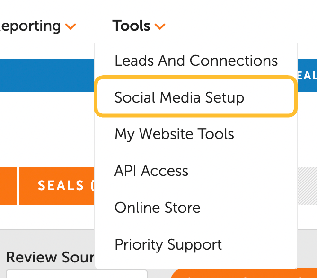The width and height of the screenshot is (317, 278).
Task: Select Leads And Connections from the dropdown
Action: point(196,61)
